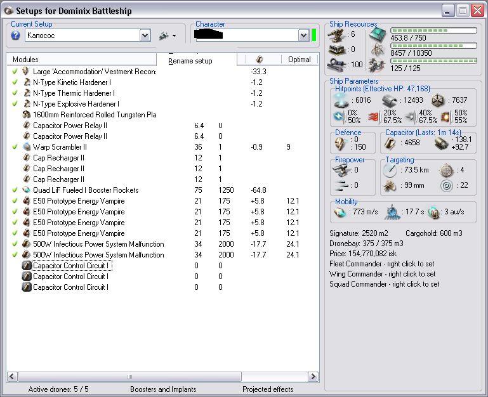Click the shield hitpoints icon showing 6016

click(x=341, y=100)
